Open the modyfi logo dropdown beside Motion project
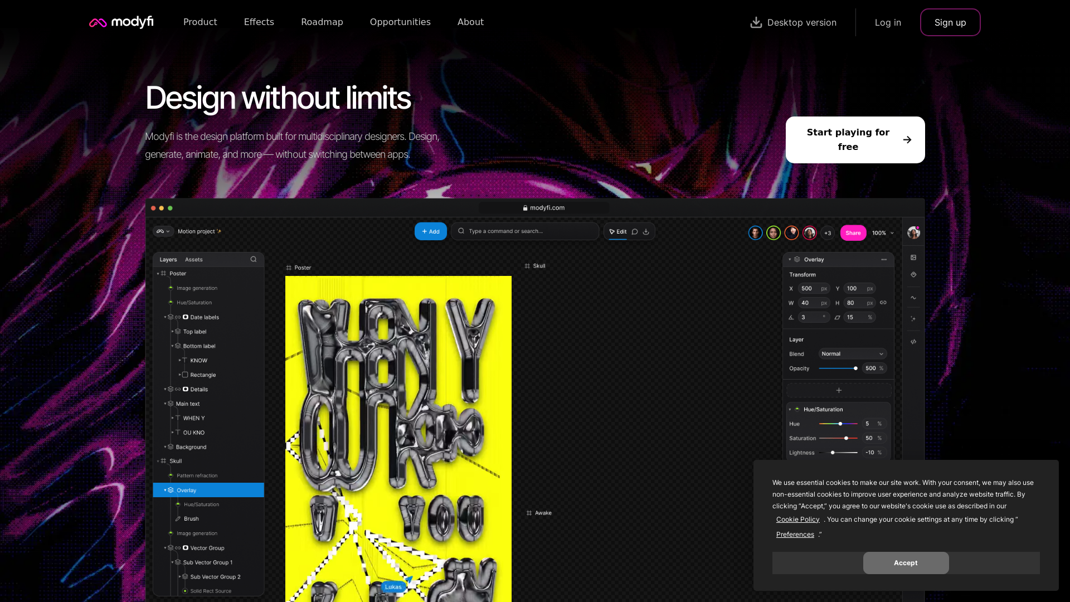 163,231
